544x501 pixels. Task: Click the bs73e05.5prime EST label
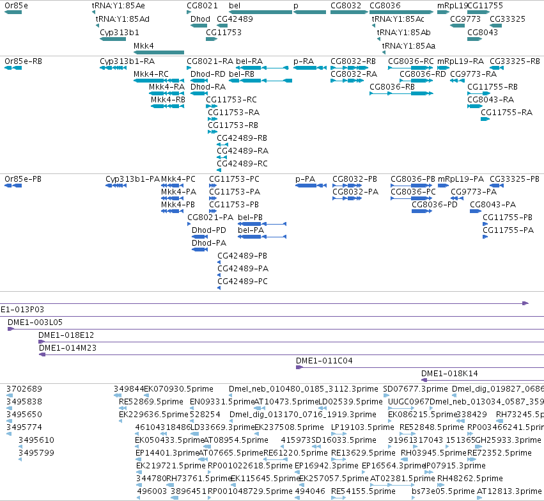tap(443, 491)
